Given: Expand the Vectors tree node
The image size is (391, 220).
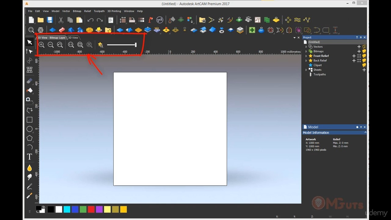Looking at the screenshot, I should coord(306,47).
